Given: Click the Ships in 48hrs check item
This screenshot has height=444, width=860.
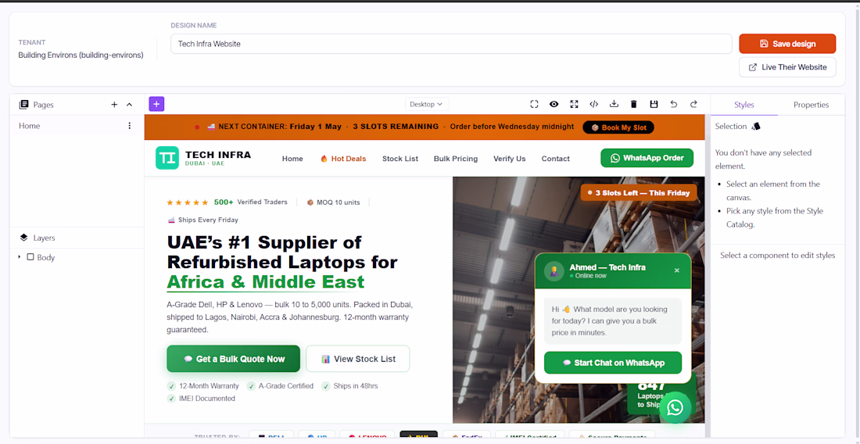Looking at the screenshot, I should (350, 386).
